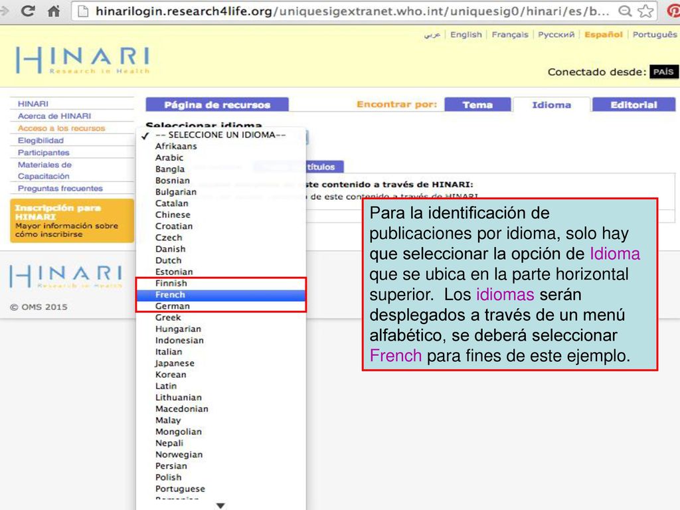Select Nepali from the language list
Image resolution: width=680 pixels, height=510 pixels.
pyautogui.click(x=220, y=443)
